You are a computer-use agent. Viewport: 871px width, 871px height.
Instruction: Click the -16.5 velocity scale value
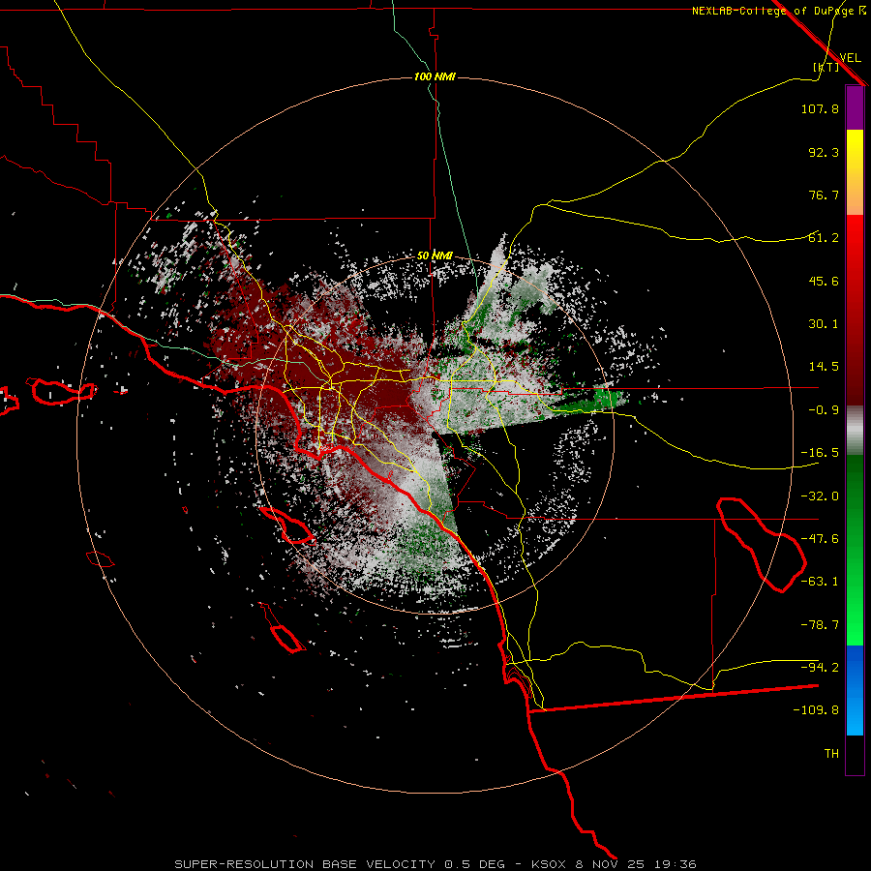[820, 453]
